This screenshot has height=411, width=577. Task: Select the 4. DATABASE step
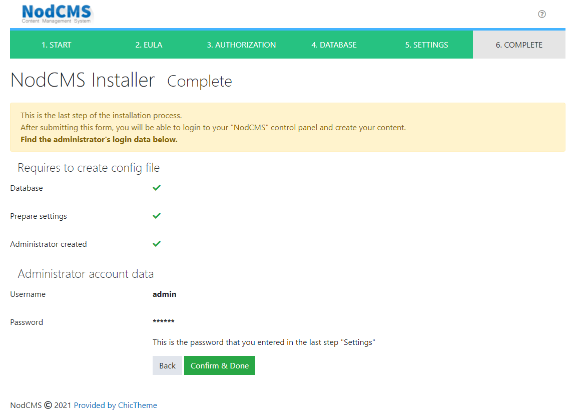334,45
